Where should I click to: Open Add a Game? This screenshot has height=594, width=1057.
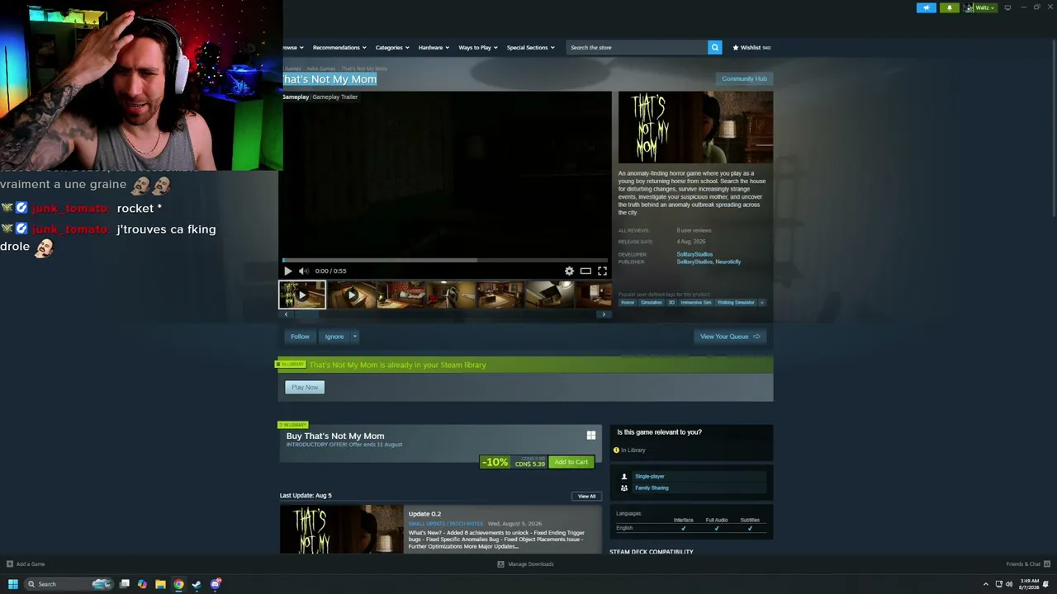tap(26, 564)
